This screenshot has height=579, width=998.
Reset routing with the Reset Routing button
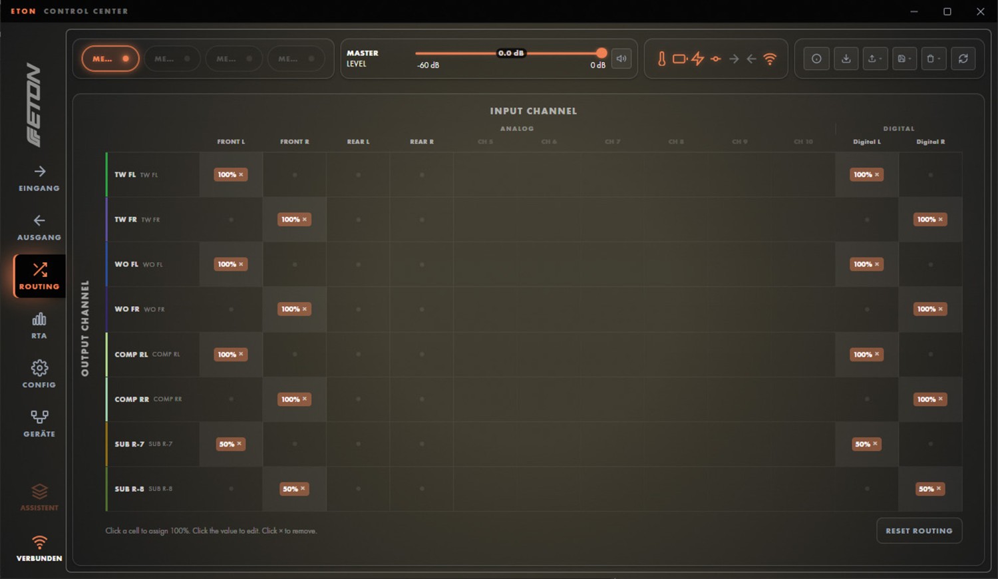[x=919, y=530]
